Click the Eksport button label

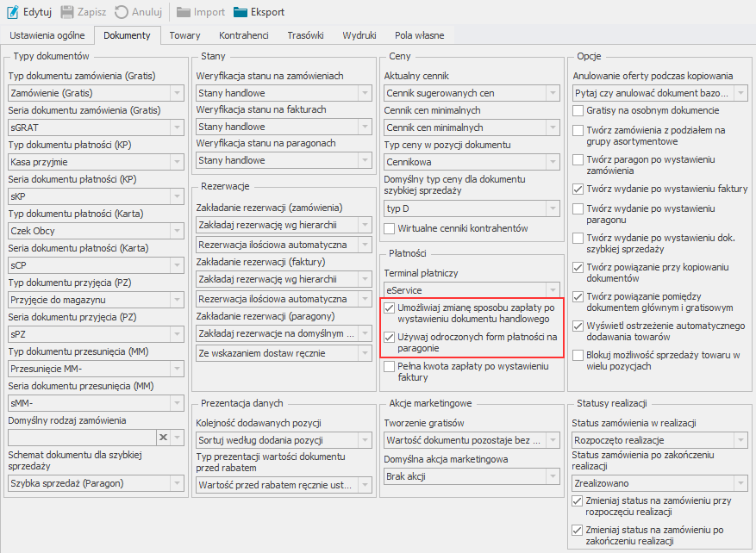click(x=267, y=12)
